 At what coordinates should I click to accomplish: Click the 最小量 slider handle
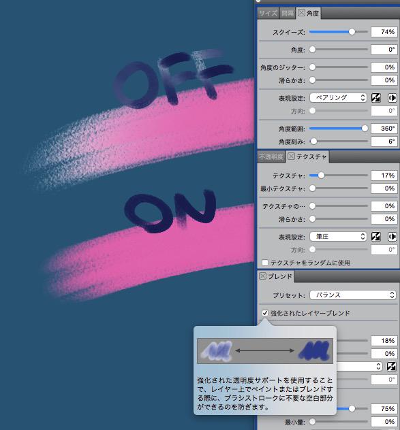click(312, 422)
